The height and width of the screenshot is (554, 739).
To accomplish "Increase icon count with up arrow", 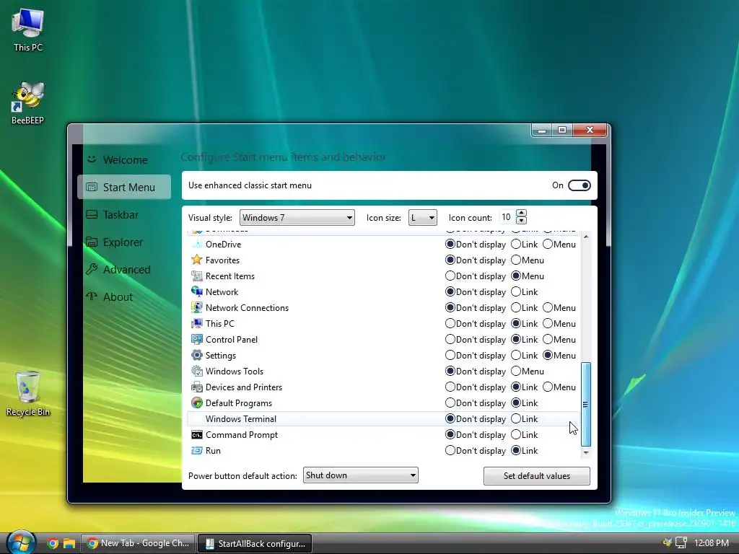I will click(521, 214).
